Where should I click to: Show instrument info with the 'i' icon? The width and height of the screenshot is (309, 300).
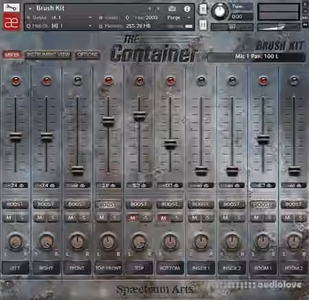click(x=187, y=9)
